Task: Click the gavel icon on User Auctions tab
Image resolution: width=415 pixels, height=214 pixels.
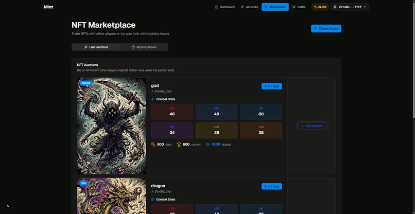Action: point(85,47)
